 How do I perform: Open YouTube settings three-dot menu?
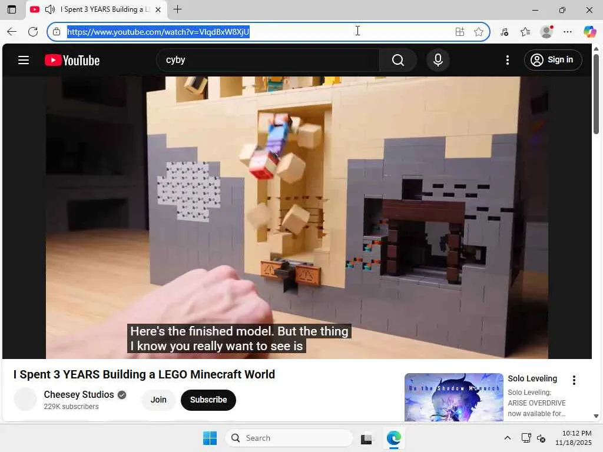tap(508, 60)
